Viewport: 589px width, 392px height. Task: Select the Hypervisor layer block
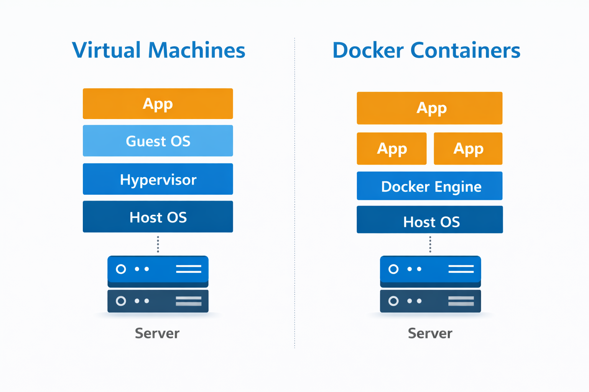(158, 179)
